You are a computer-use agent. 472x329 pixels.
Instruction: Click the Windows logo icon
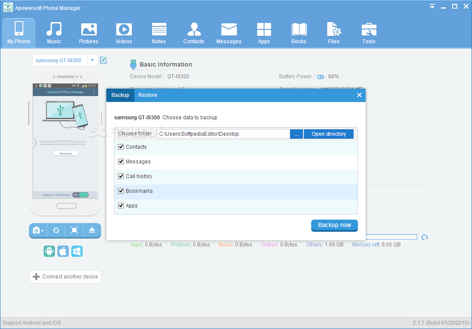[77, 251]
